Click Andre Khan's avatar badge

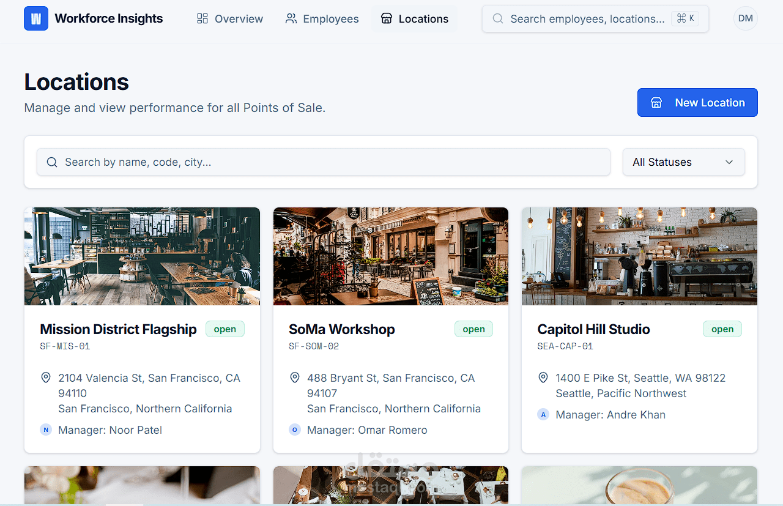pyautogui.click(x=543, y=415)
